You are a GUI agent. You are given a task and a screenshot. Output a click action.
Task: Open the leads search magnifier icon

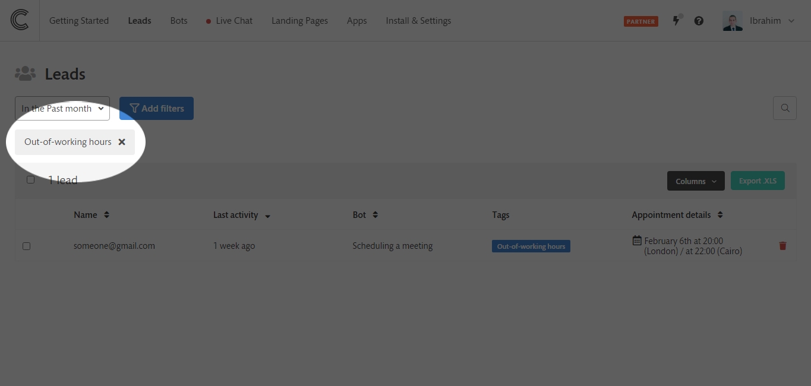[x=785, y=108]
